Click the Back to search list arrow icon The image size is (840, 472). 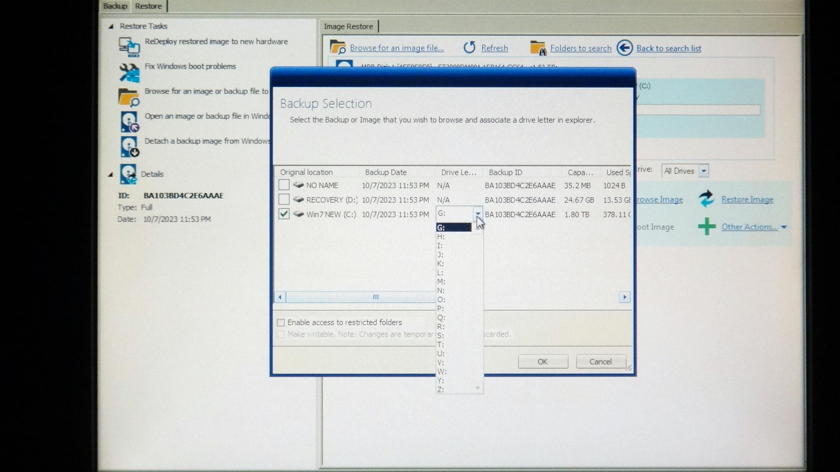click(x=625, y=48)
